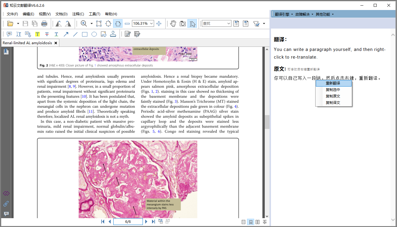Select the Rectangle drawing tool
The image size is (397, 227).
tap(85, 34)
